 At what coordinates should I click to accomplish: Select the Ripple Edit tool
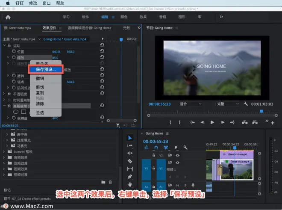tap(130, 153)
